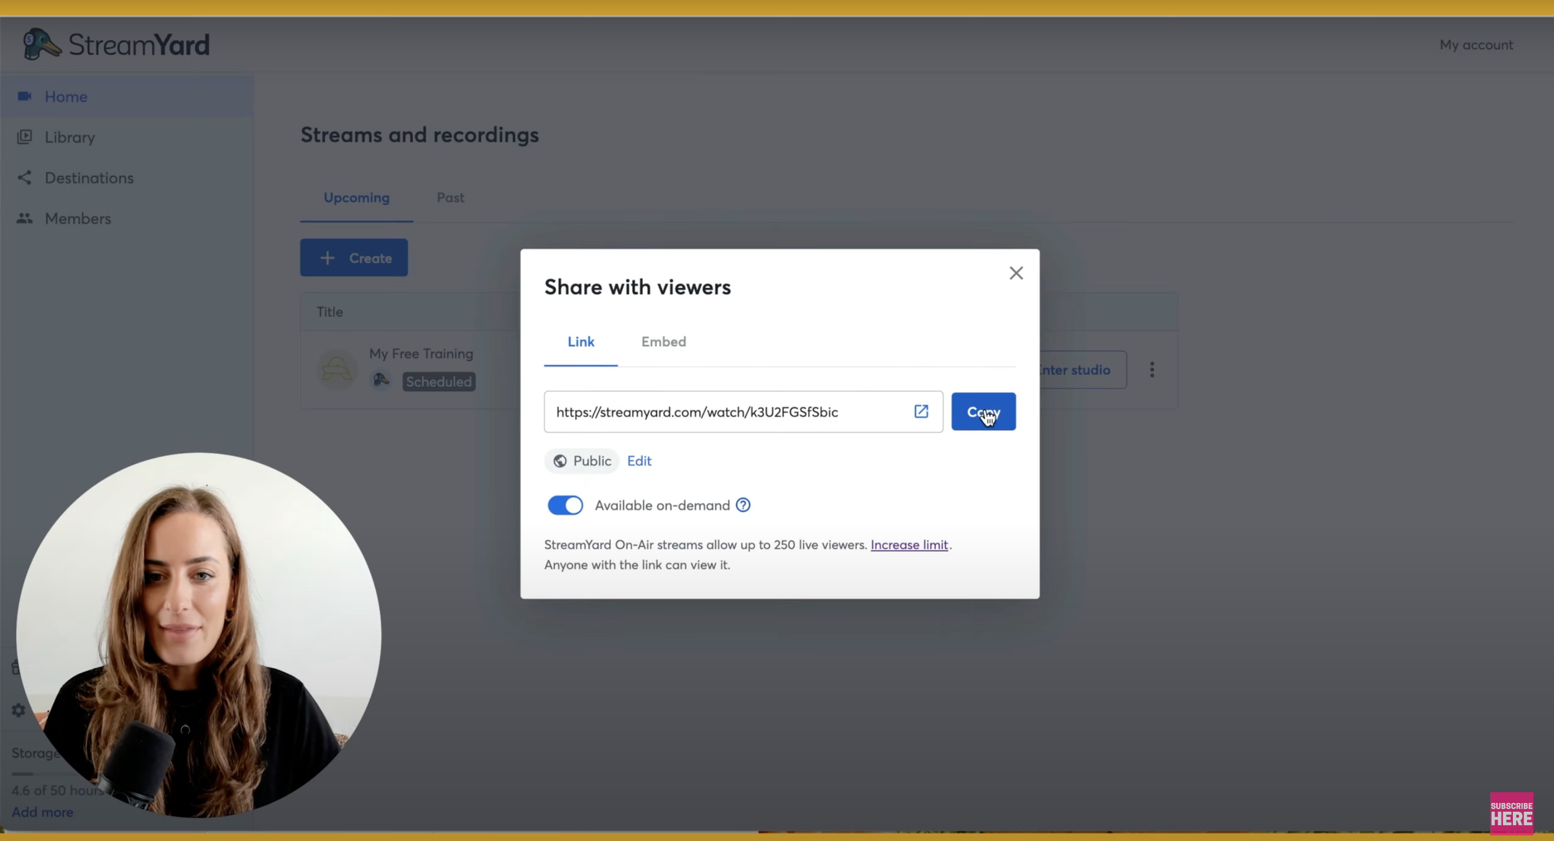This screenshot has width=1554, height=841.
Task: Click the Home camera icon
Action: coord(24,96)
